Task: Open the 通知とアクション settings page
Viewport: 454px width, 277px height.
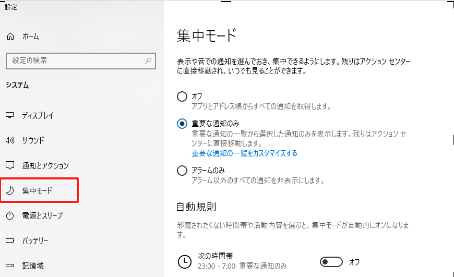Action: coord(45,165)
